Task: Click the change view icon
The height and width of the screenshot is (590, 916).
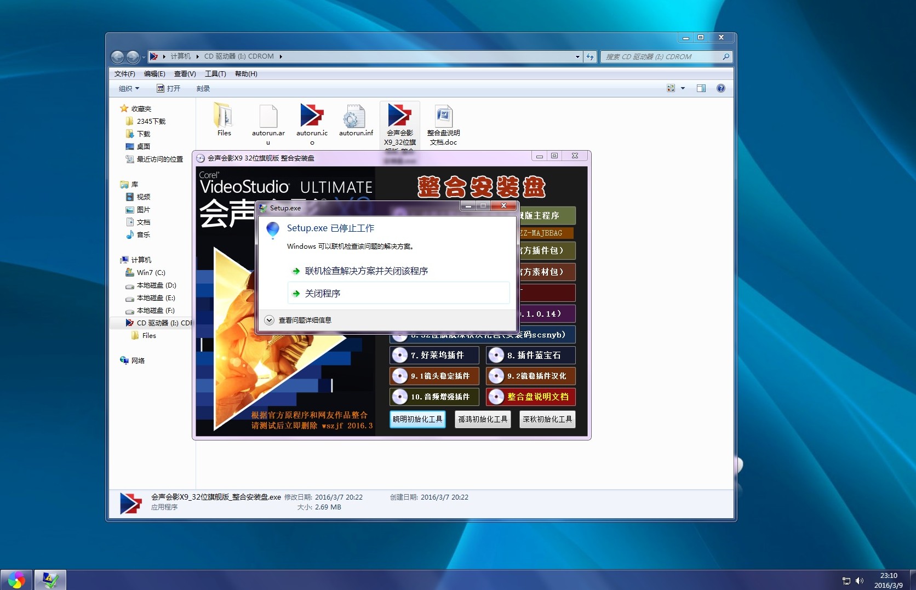Action: (x=671, y=88)
